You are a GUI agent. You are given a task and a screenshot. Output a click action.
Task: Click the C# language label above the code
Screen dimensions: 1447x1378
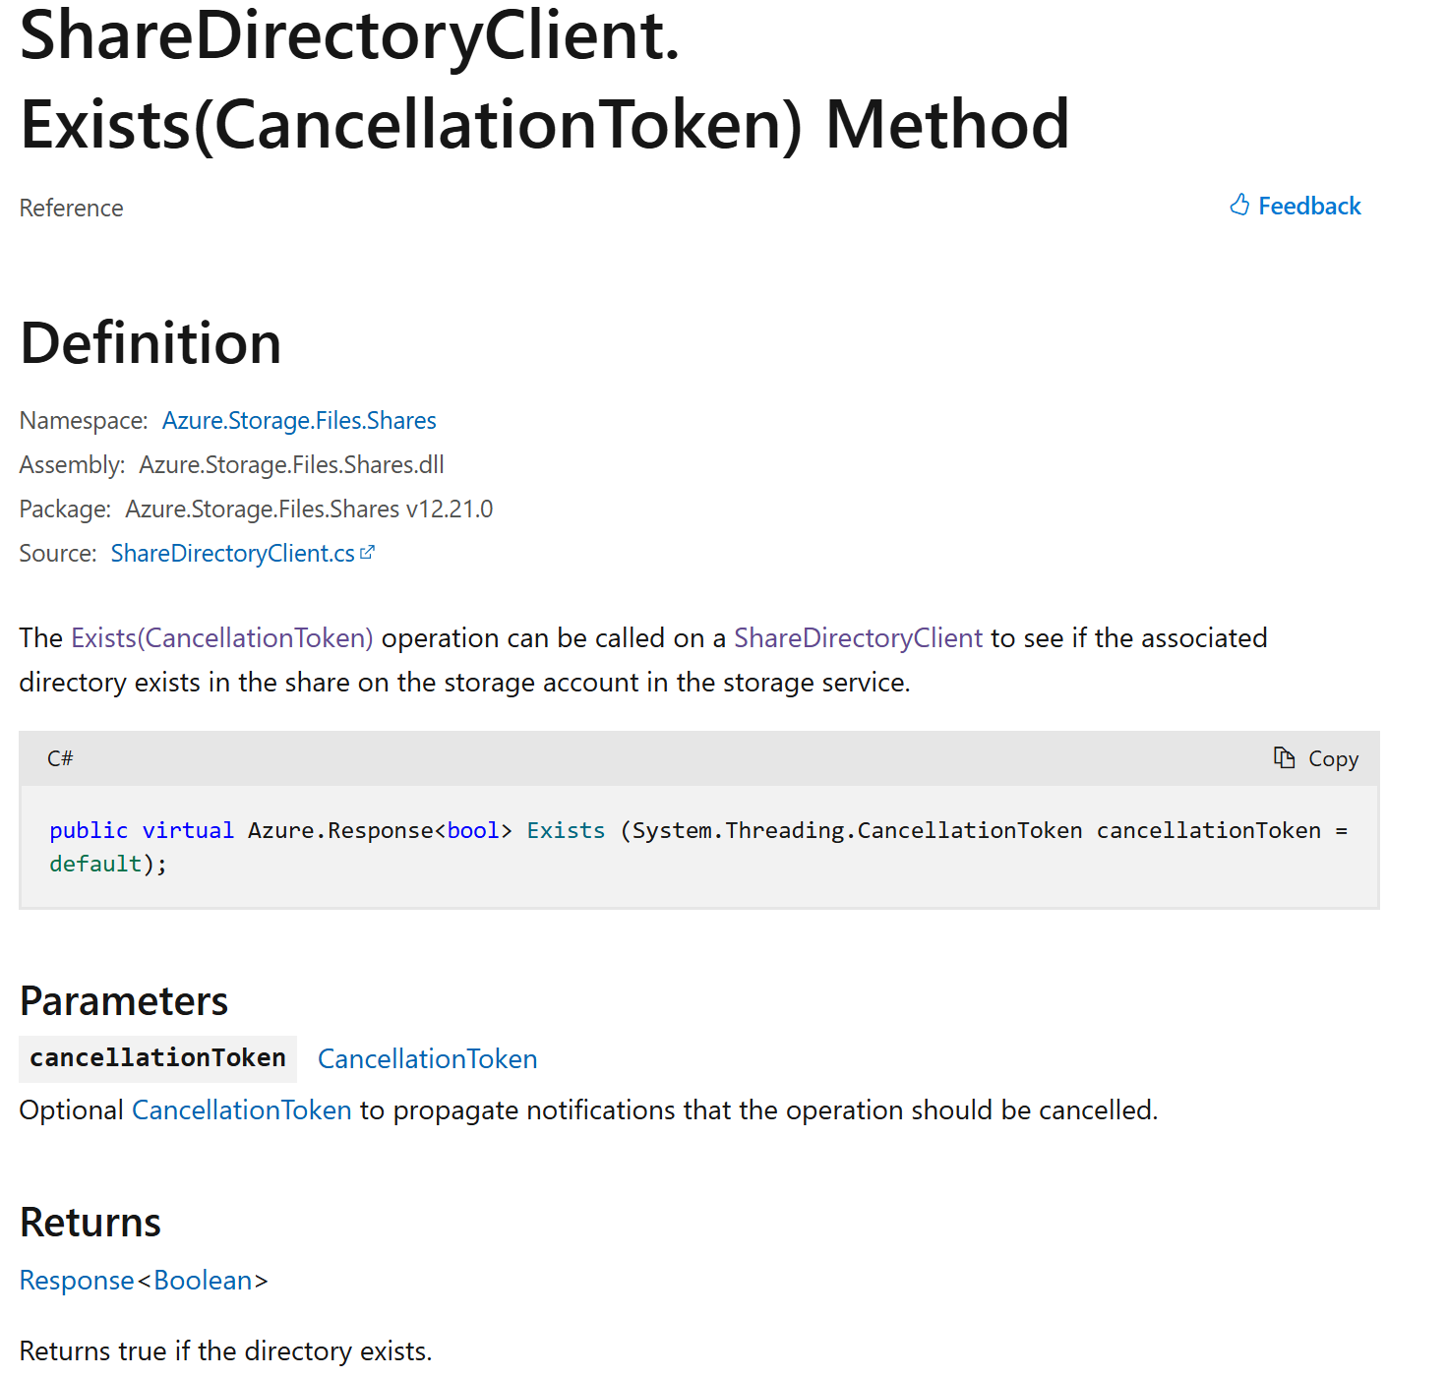[x=60, y=758]
